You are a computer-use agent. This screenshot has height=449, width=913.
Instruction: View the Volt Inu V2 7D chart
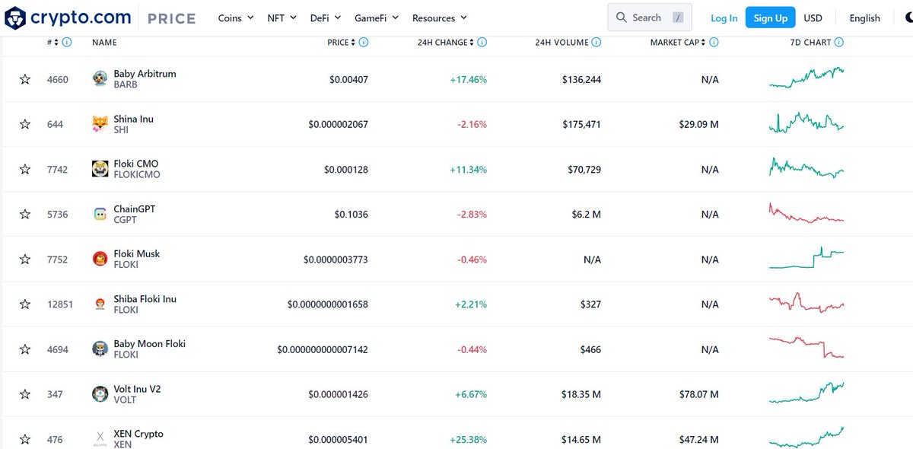pyautogui.click(x=806, y=393)
